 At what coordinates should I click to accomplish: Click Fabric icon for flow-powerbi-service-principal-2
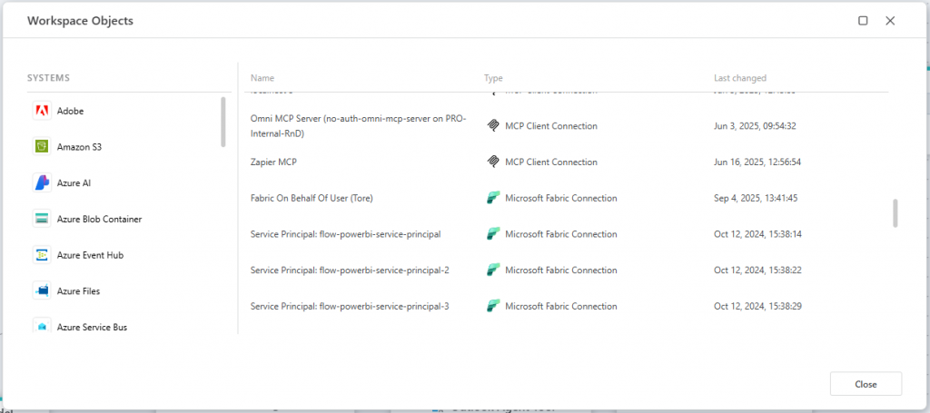pyautogui.click(x=493, y=270)
